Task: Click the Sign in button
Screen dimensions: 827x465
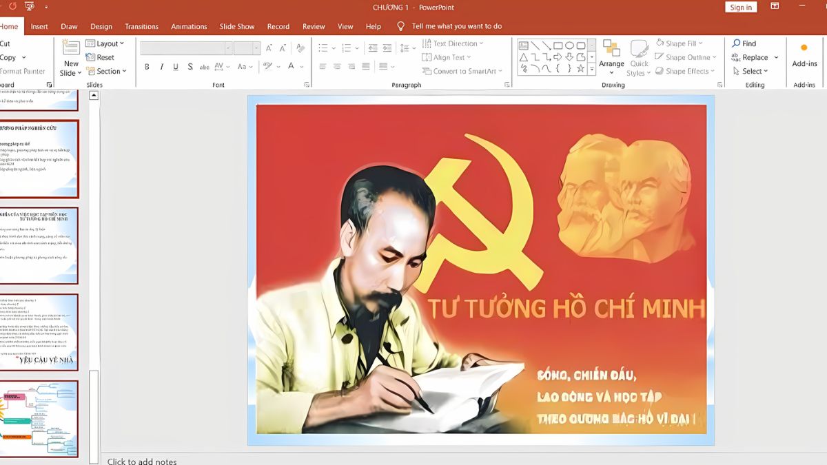Action: (741, 7)
